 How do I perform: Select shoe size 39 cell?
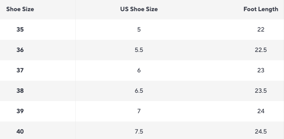coord(20,111)
